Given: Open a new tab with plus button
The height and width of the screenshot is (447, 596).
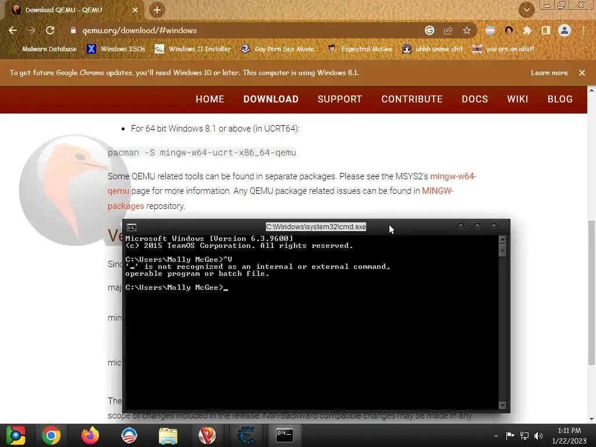Looking at the screenshot, I should pos(157,10).
